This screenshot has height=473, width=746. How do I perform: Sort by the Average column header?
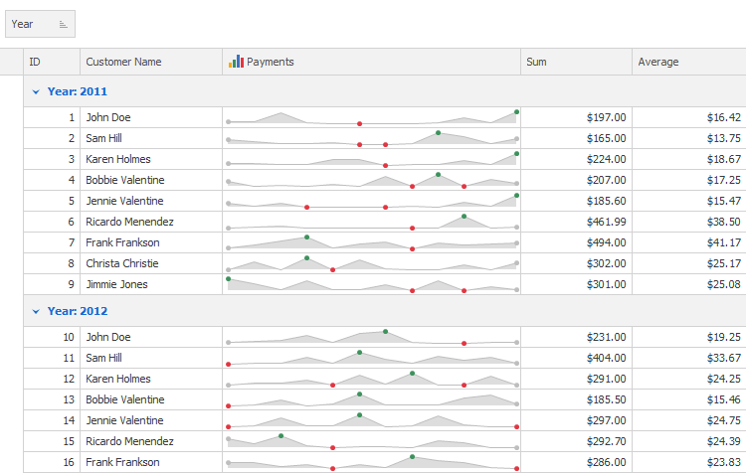coord(688,62)
